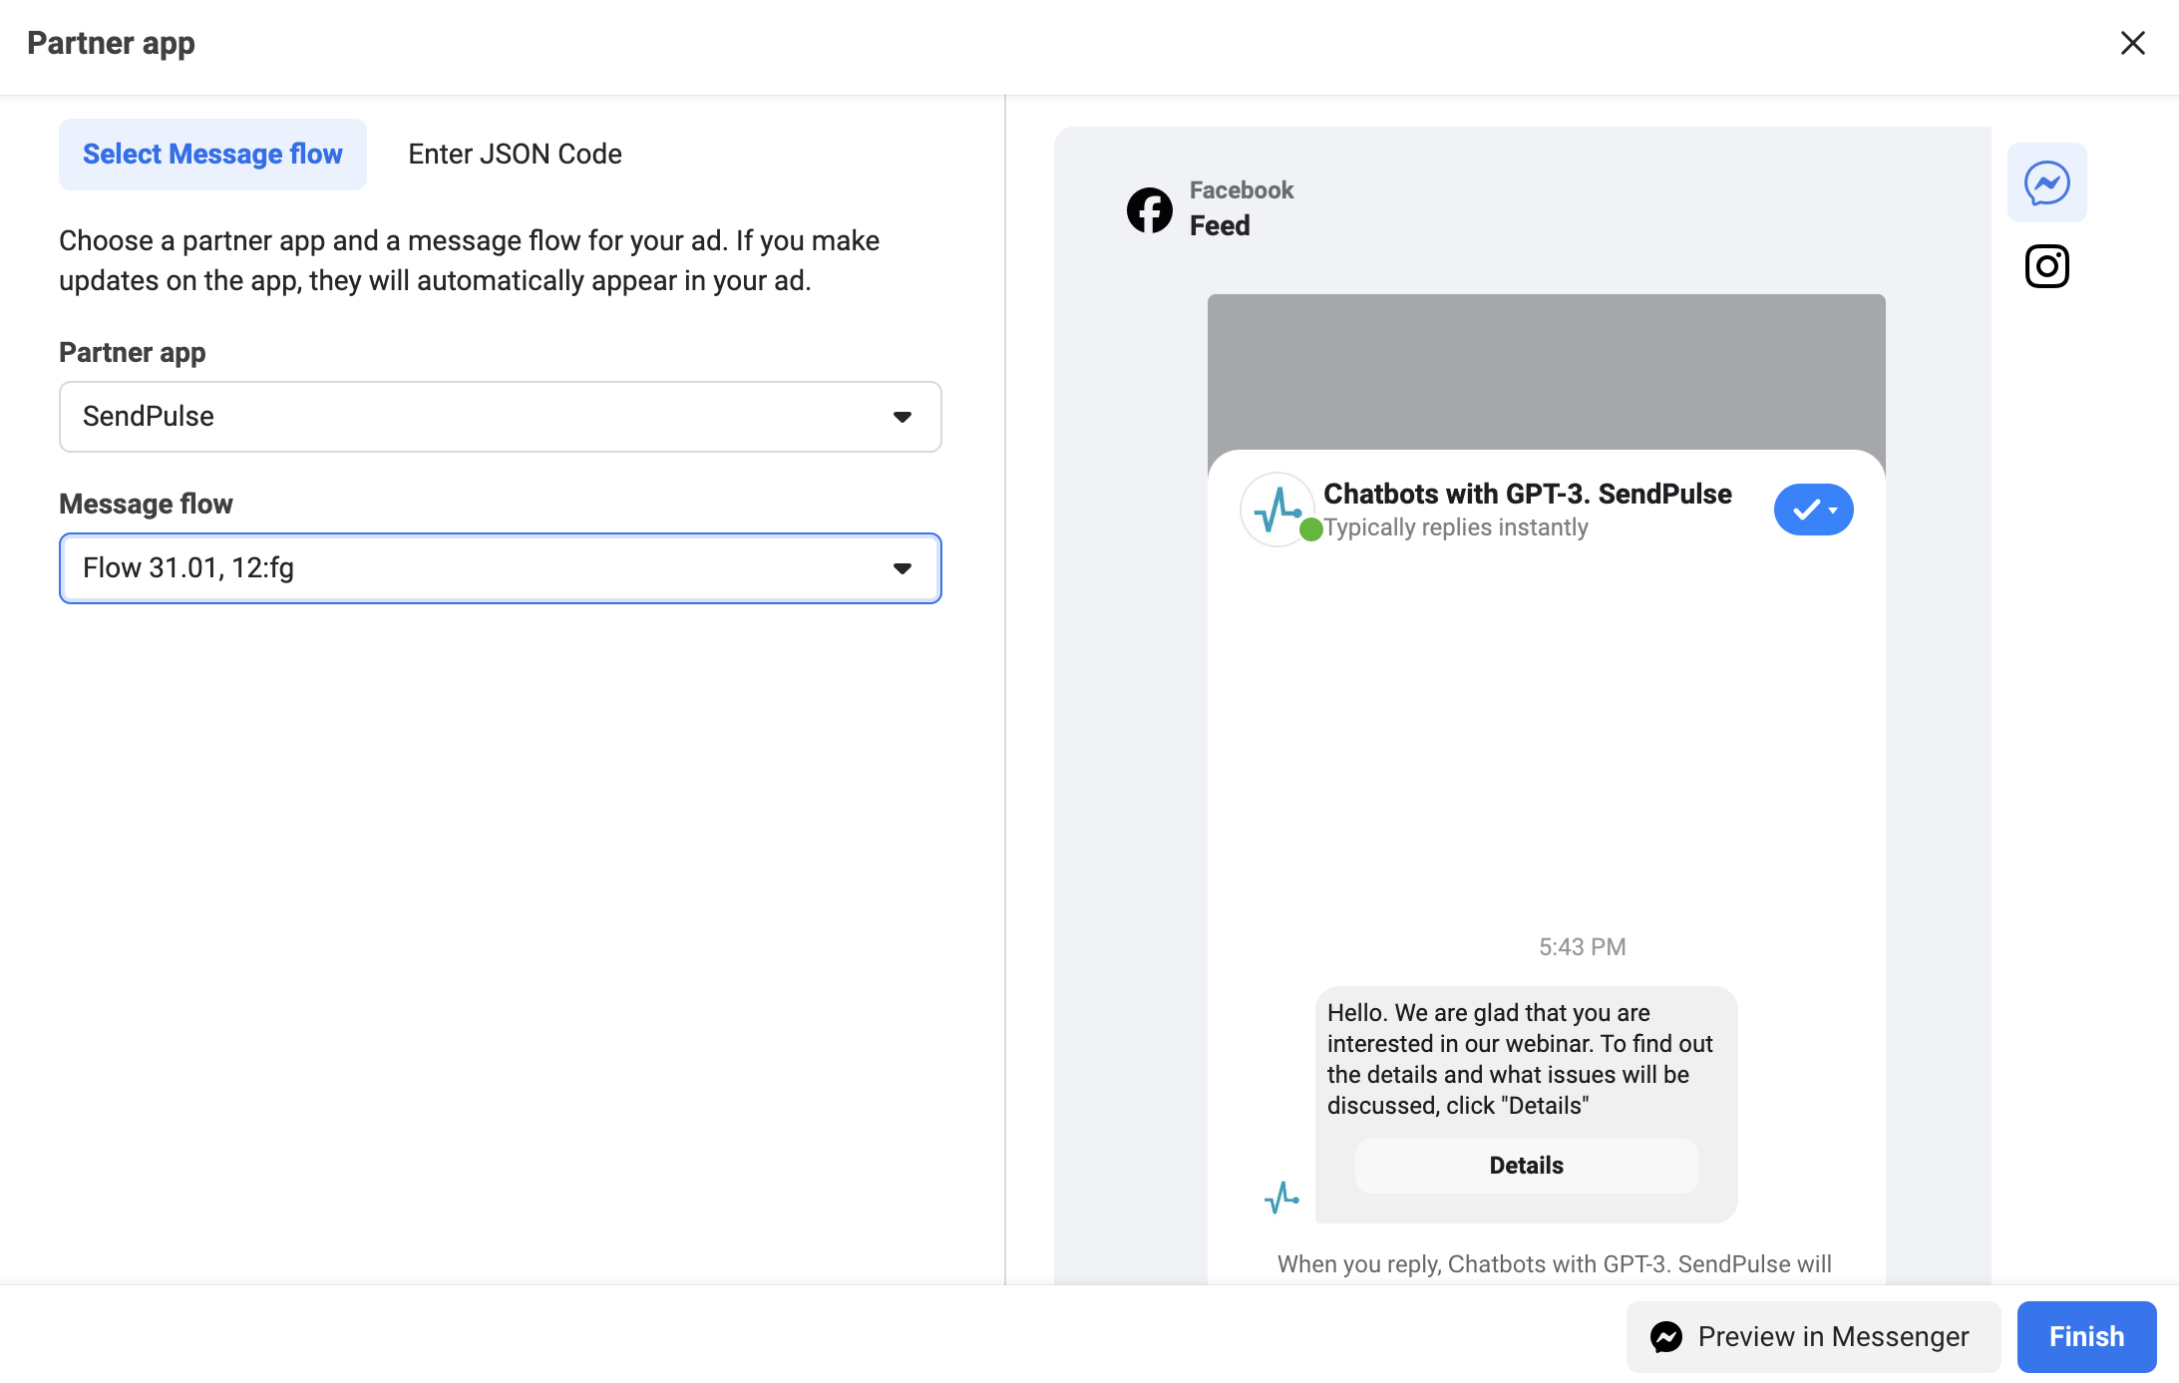
Task: Switch preview to the Instagram placement icon
Action: [x=2046, y=265]
